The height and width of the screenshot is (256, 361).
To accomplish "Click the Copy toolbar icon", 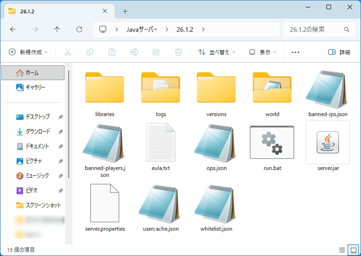I will [x=90, y=52].
